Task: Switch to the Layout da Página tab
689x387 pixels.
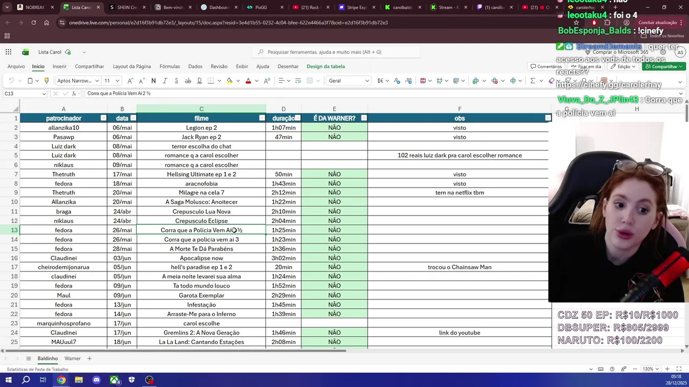Action: pyautogui.click(x=132, y=66)
